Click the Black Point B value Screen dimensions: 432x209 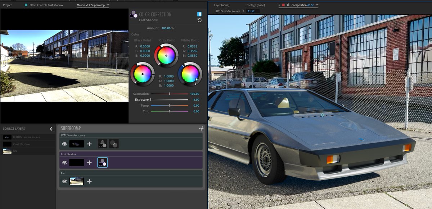click(x=145, y=56)
